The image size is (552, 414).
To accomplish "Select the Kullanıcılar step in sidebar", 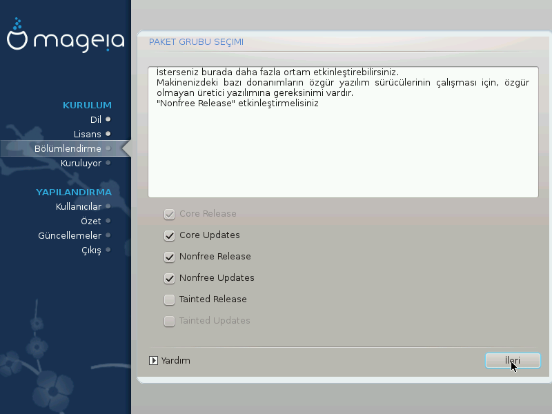I will click(x=79, y=206).
